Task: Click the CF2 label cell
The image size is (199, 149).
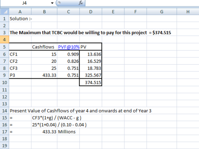Action: [20, 61]
